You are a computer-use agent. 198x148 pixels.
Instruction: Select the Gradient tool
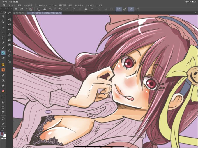pos(3,102)
